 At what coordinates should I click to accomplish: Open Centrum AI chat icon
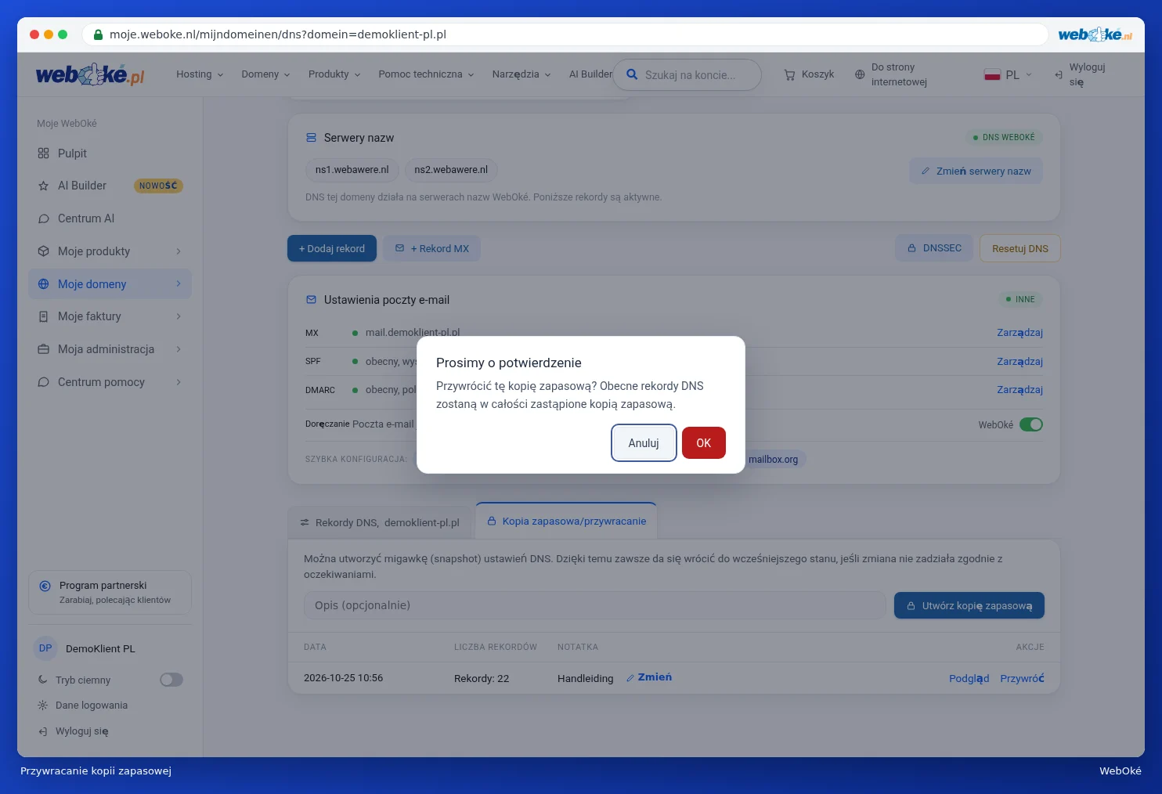(x=43, y=219)
